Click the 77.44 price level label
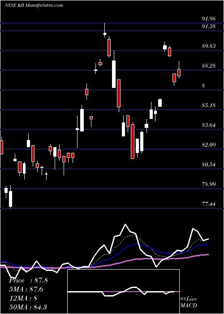 209,204
